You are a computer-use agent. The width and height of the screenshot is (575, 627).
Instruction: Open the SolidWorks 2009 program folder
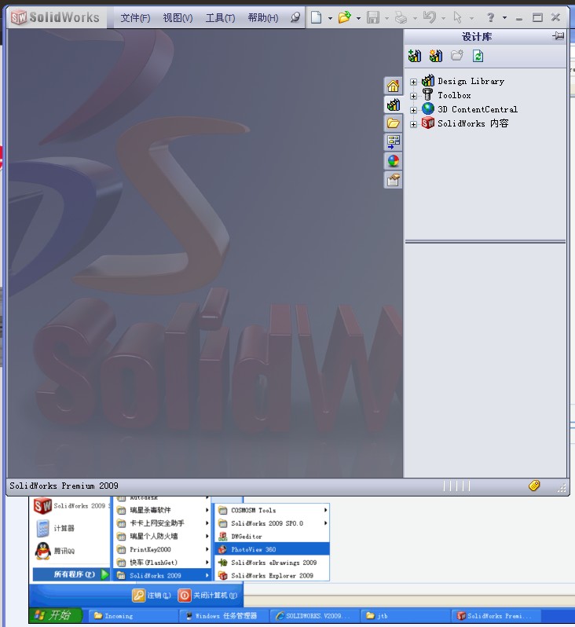[x=163, y=576]
